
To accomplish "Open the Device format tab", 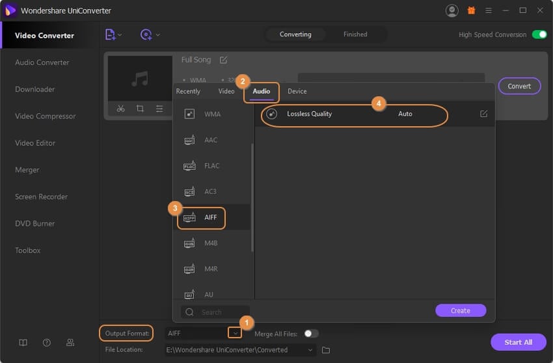I will click(x=297, y=91).
